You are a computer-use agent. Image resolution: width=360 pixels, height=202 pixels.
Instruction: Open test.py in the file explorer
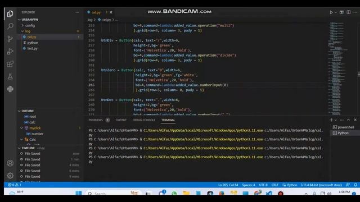32,48
